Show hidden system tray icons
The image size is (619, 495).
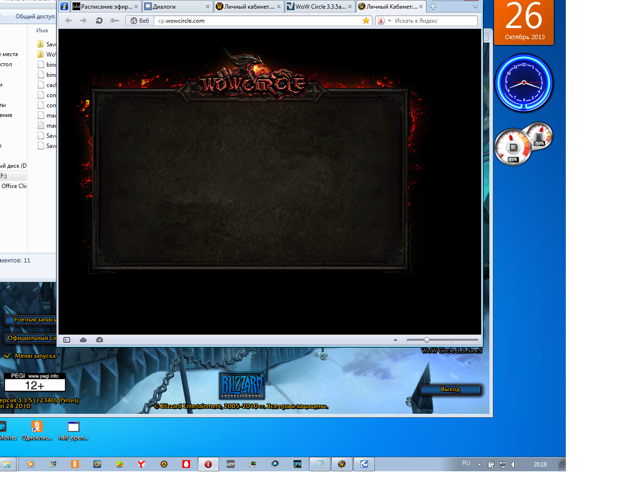[479, 465]
